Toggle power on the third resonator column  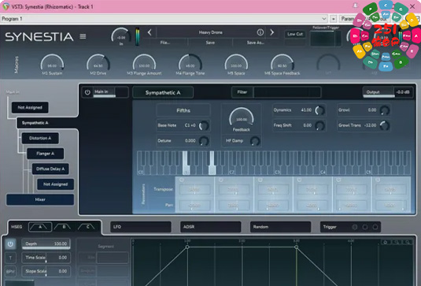click(x=260, y=180)
